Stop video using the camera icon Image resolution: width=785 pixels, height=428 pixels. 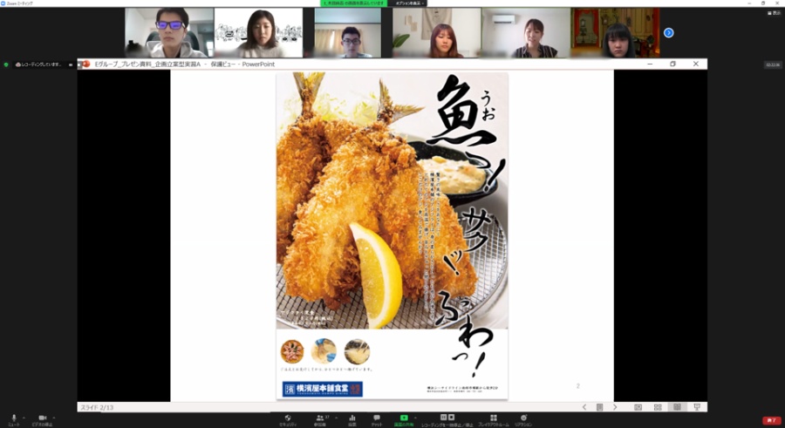click(x=41, y=418)
